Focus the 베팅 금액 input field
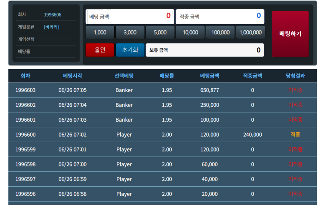Screen dimensions: 320x205 coord(130,16)
